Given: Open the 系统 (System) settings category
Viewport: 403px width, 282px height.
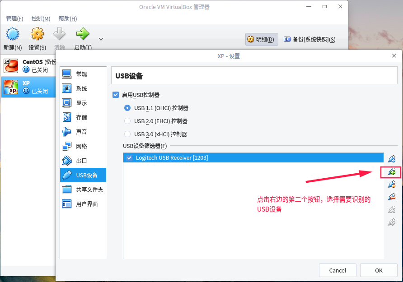Looking at the screenshot, I should [x=83, y=88].
